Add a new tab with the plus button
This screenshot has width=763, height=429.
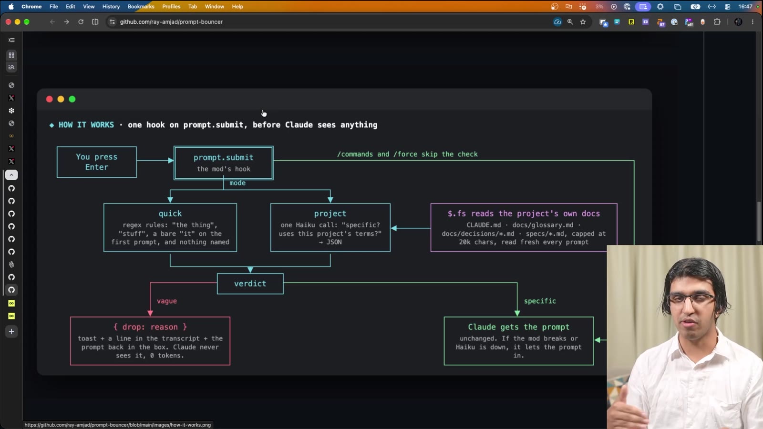click(11, 332)
